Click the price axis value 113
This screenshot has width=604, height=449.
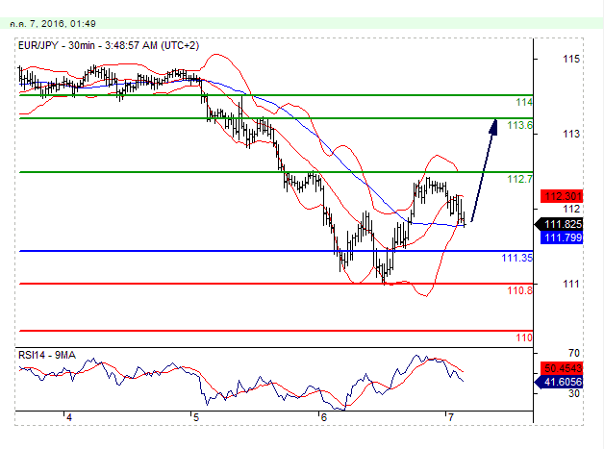(571, 134)
